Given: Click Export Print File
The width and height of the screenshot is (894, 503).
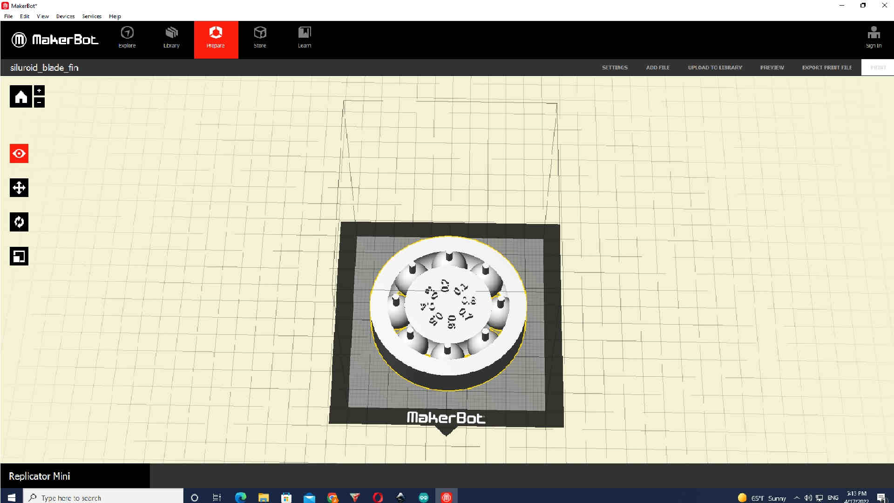Looking at the screenshot, I should [x=826, y=68].
